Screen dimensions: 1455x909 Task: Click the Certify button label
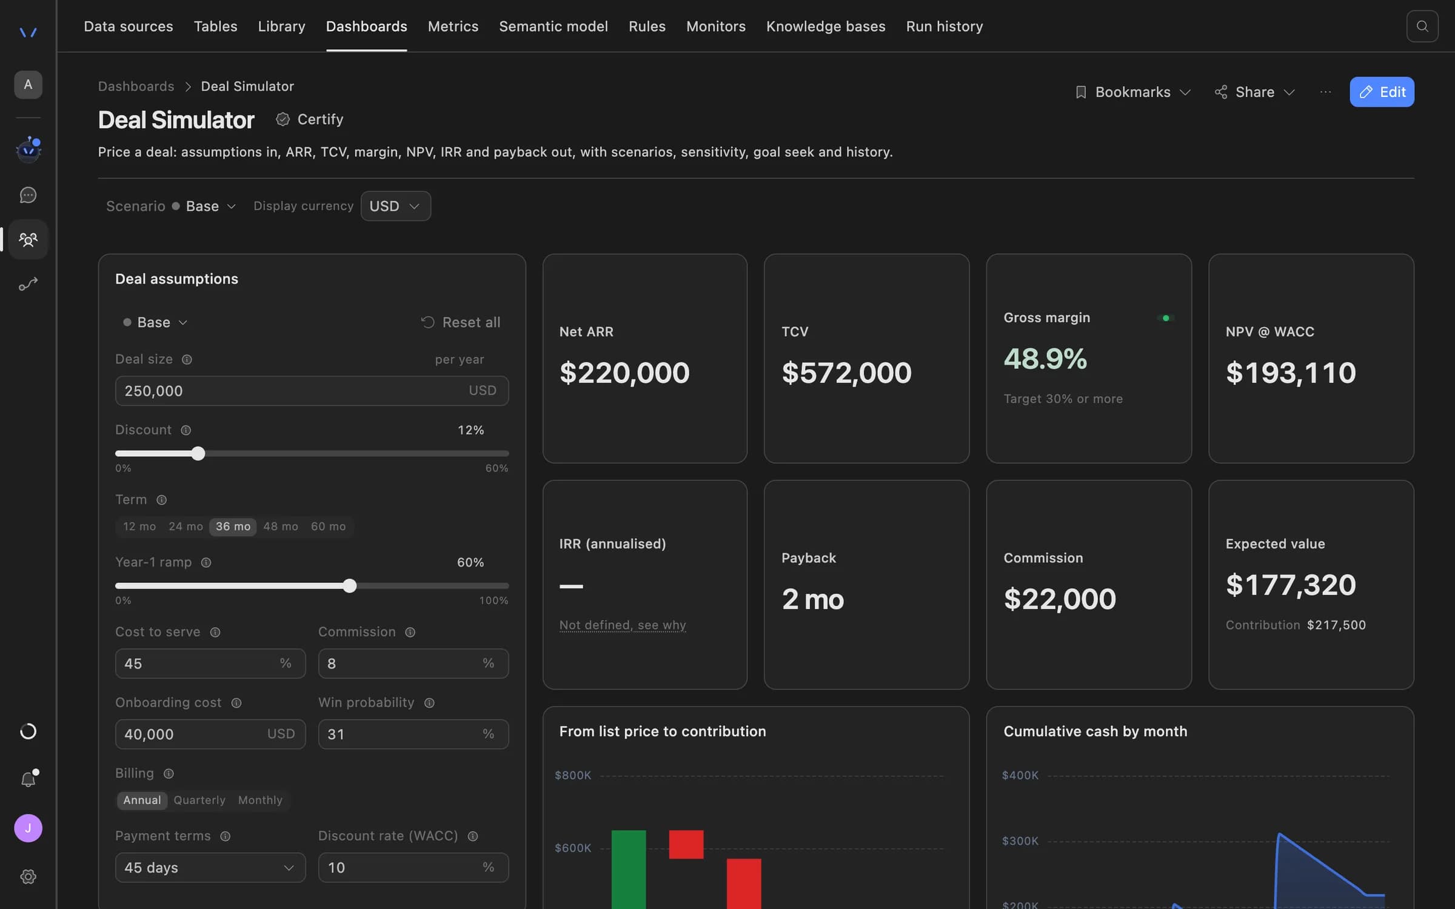[320, 119]
